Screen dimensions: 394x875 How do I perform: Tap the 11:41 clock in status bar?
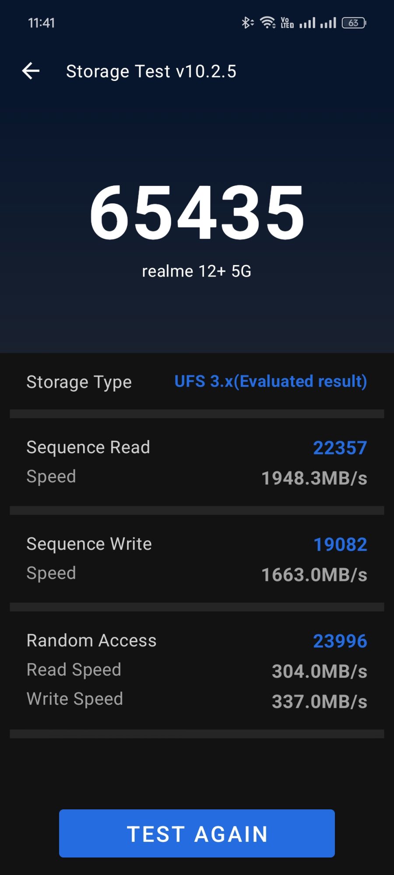coord(42,23)
